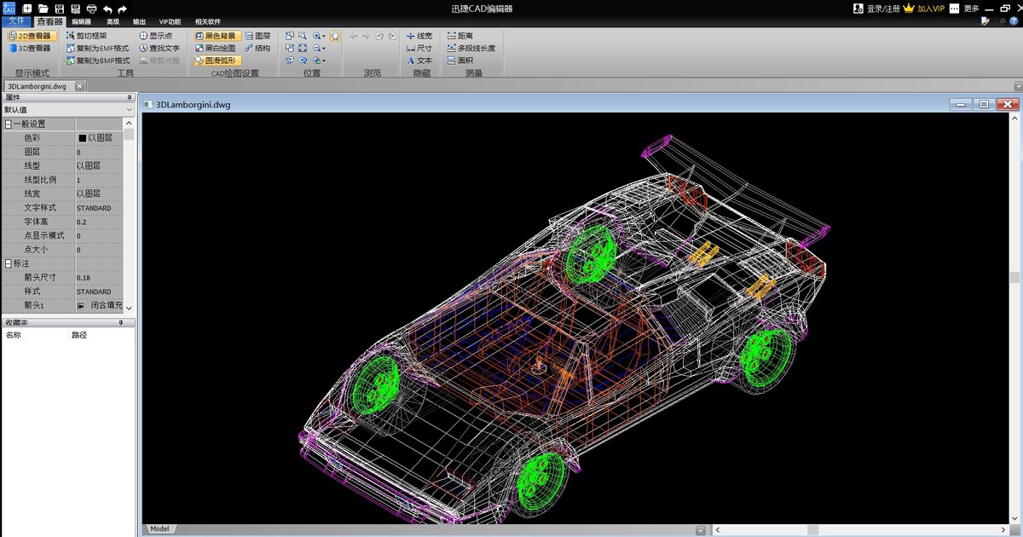This screenshot has height=537, width=1023.
Task: Click the 查找文字 find text tool
Action: click(x=159, y=49)
